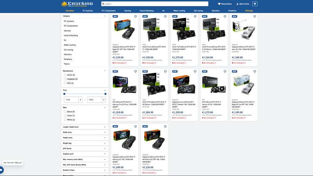
Task: Open the chat bubble widget icon
Action: coord(1,170)
